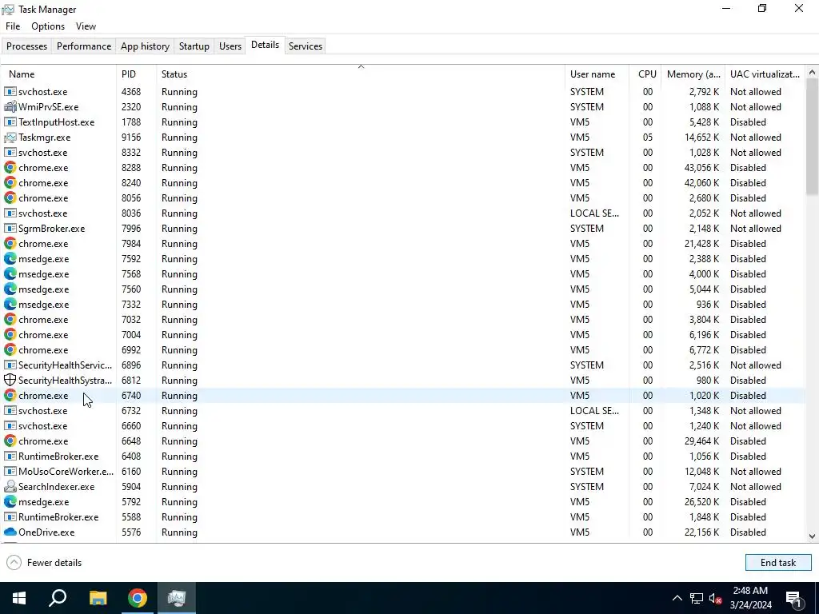Click the OneDrive.exe cloud icon
The image size is (819, 614).
pyautogui.click(x=10, y=532)
